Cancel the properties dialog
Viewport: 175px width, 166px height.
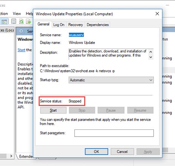pyautogui.click(x=122, y=152)
